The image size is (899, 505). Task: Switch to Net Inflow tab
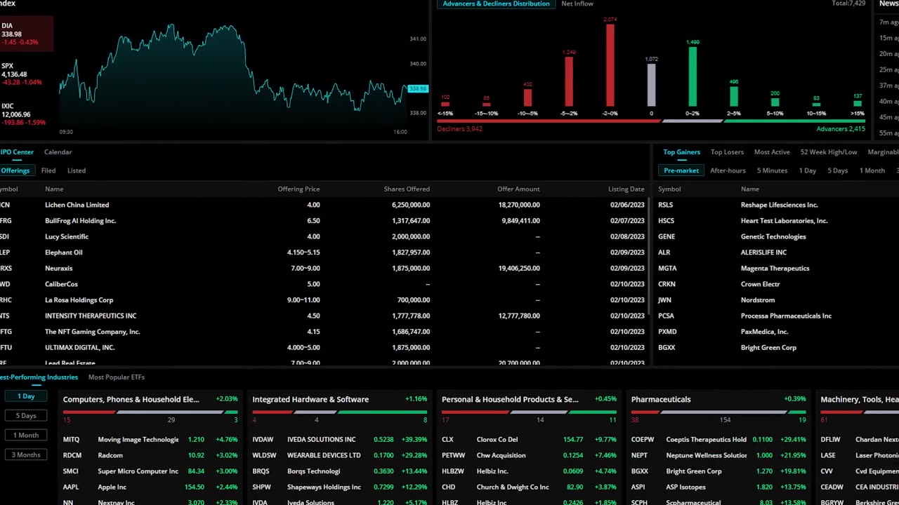[x=577, y=4]
